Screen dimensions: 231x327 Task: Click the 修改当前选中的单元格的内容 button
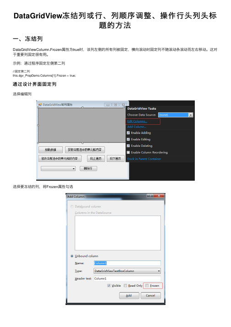[x=60, y=159]
